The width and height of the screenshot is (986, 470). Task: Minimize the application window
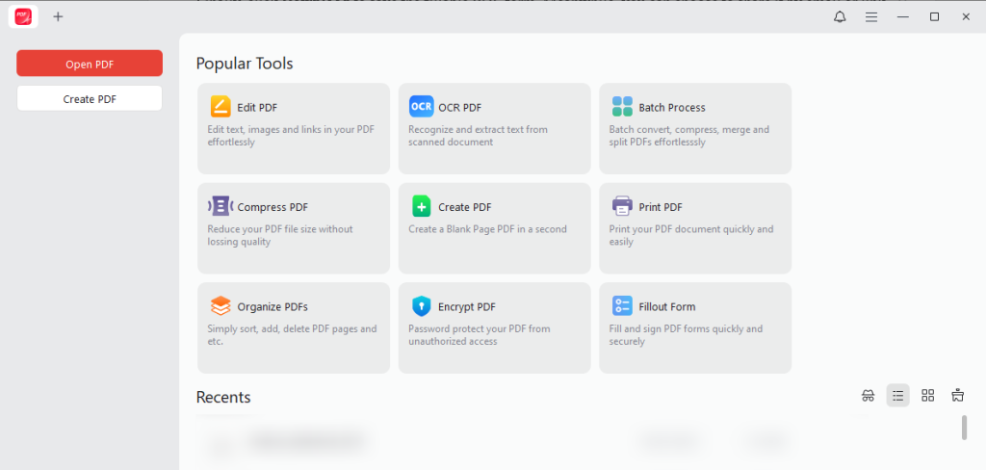903,17
